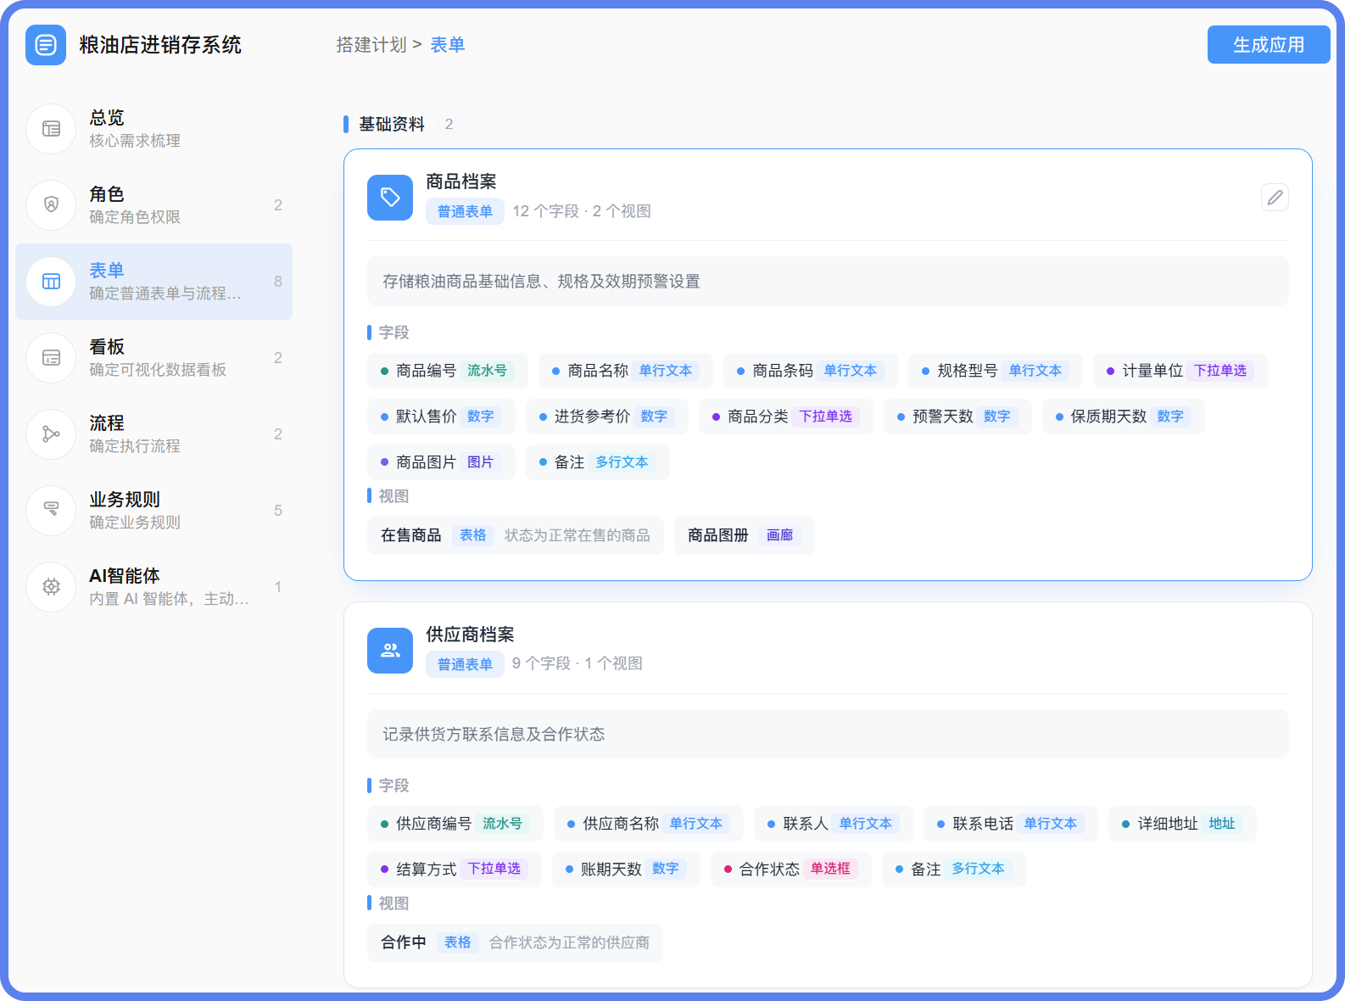Select the 合作状态 field chip
1345x1001 pixels.
[x=791, y=870]
